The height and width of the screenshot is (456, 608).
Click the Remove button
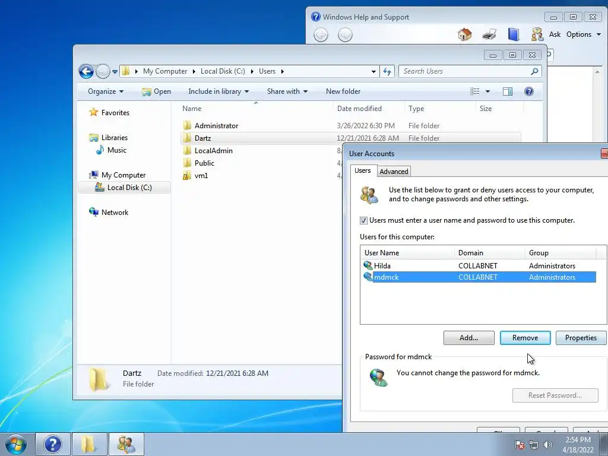pyautogui.click(x=525, y=338)
